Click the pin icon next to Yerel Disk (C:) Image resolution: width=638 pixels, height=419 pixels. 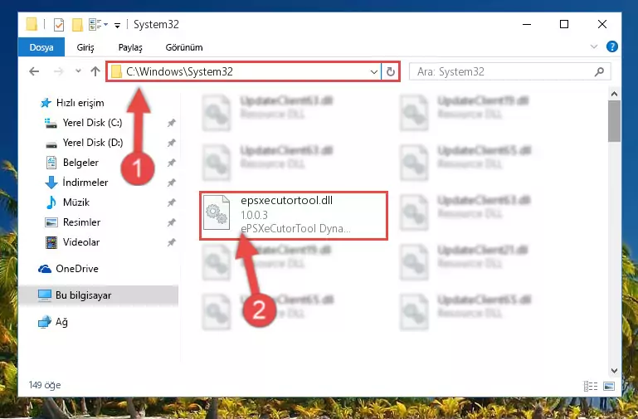(x=171, y=123)
